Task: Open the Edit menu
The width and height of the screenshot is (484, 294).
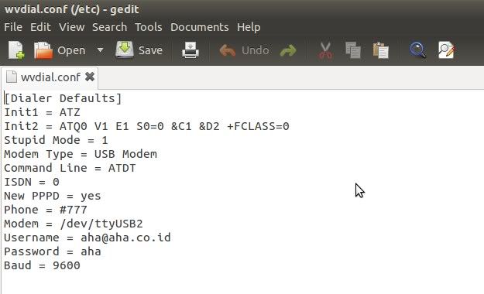Action: pyautogui.click(x=40, y=27)
